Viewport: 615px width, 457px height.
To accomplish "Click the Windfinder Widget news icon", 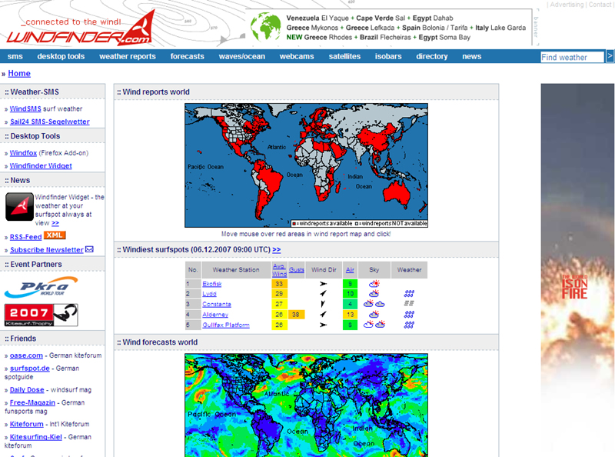I will pyautogui.click(x=19, y=207).
